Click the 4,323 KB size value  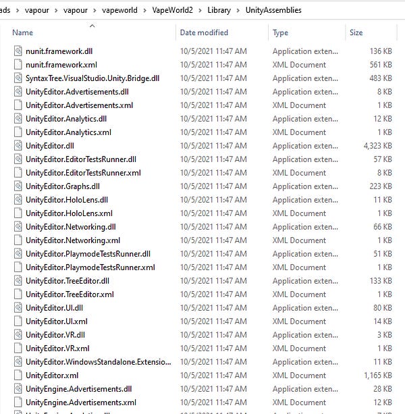[378, 145]
